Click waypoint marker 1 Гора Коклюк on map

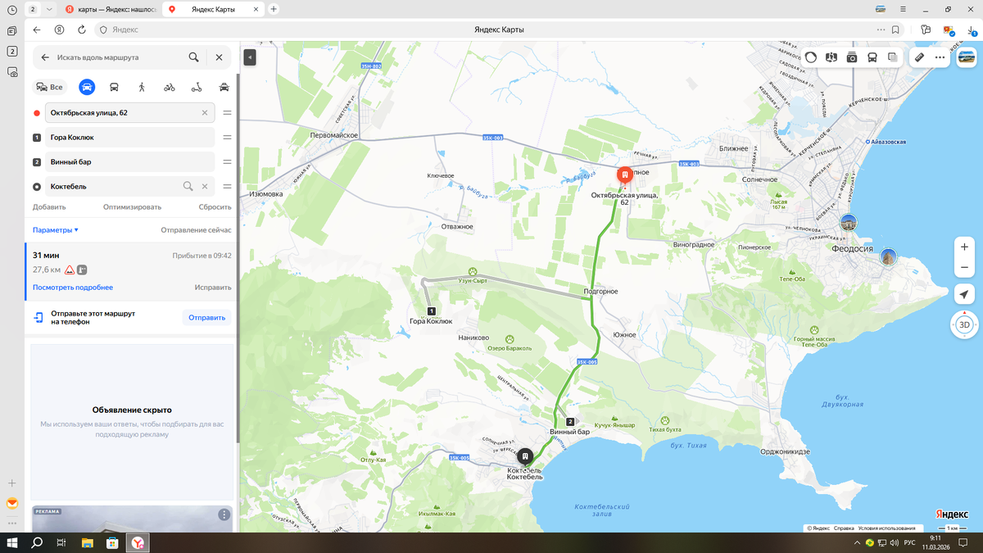pyautogui.click(x=431, y=311)
